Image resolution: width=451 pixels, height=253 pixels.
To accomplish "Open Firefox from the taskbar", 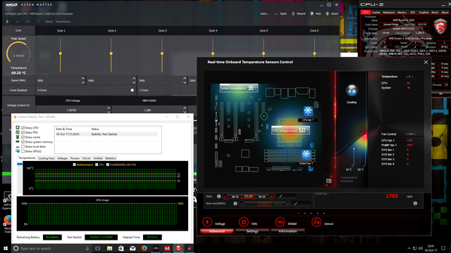I will [144, 248].
